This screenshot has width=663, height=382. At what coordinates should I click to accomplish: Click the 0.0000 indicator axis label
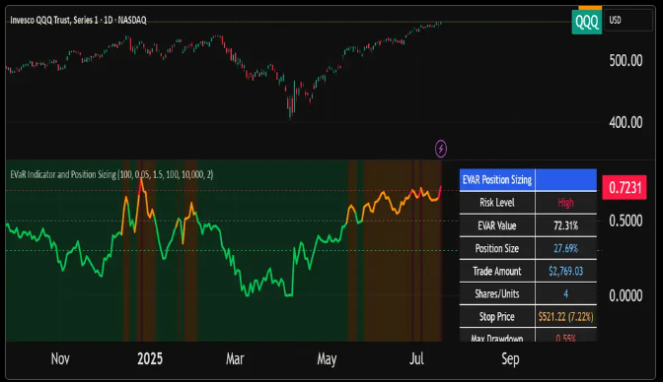[626, 295]
